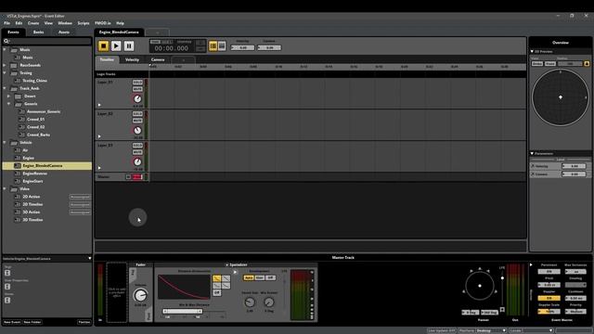Image resolution: width=594 pixels, height=334 pixels.
Task: Expand the Layer_01 track automation arrow
Action: point(99,105)
